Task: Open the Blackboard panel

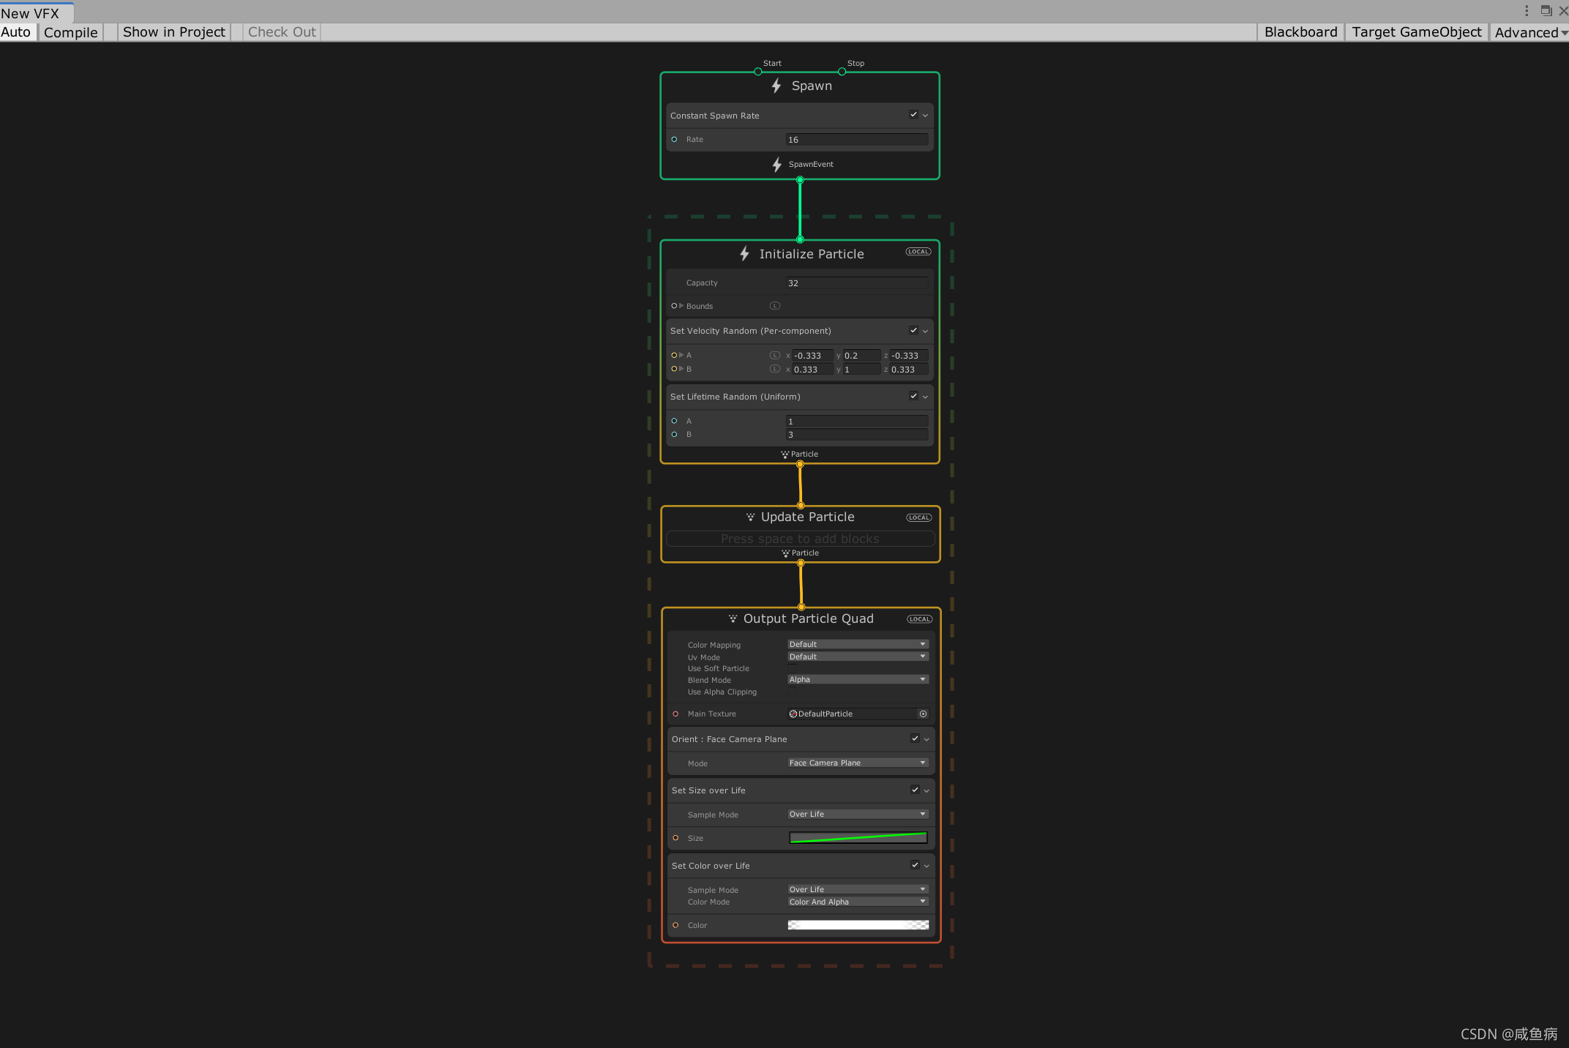Action: [x=1300, y=32]
